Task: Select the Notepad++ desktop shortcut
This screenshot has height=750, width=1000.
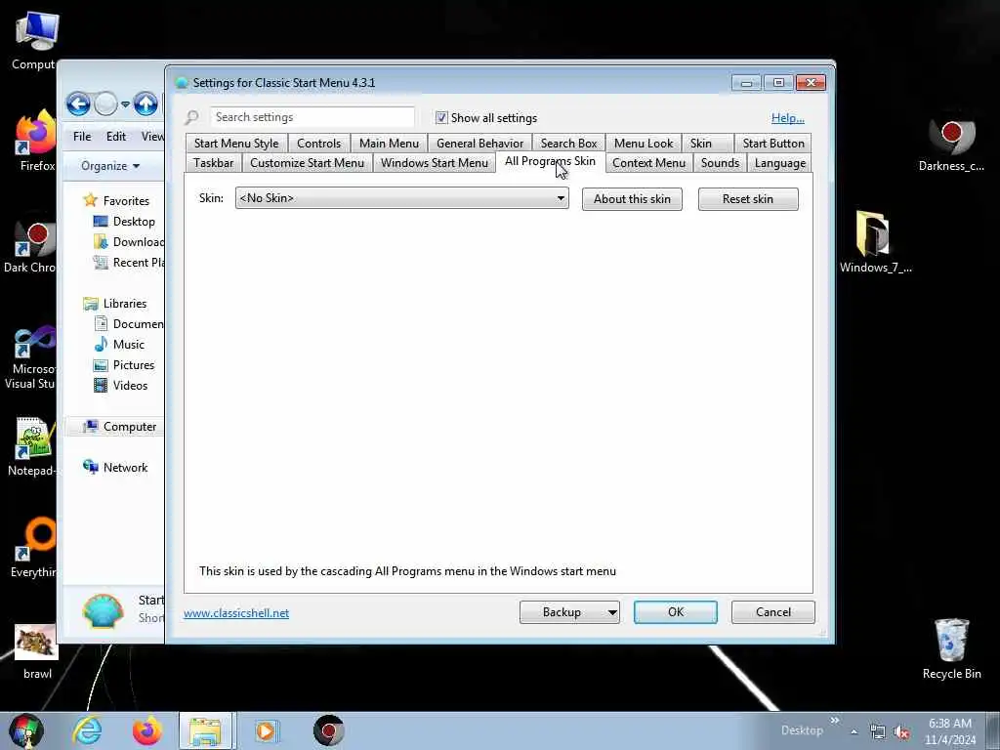Action: [32, 446]
